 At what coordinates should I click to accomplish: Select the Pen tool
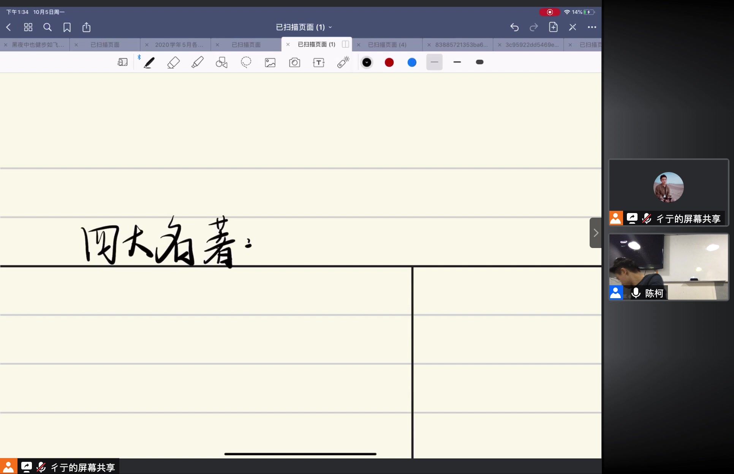pos(149,62)
